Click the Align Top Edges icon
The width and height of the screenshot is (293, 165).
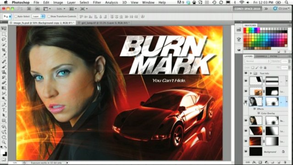pyautogui.click(x=82, y=16)
